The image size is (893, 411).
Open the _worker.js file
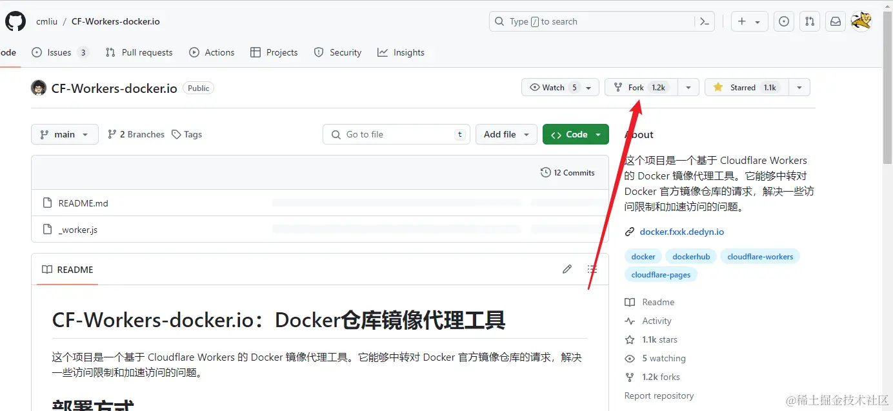[x=78, y=229]
